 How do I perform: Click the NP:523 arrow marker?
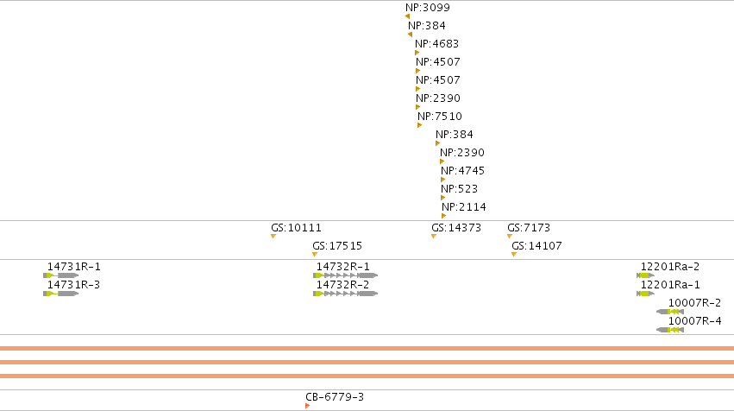pyautogui.click(x=442, y=198)
